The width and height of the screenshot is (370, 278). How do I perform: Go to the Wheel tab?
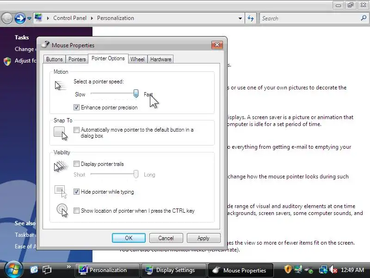click(137, 59)
